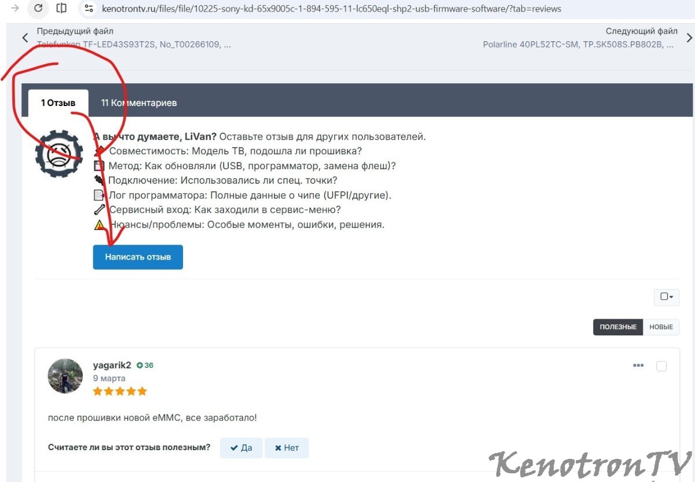The image size is (695, 482).
Task: Go to next file arrow
Action: (689, 38)
